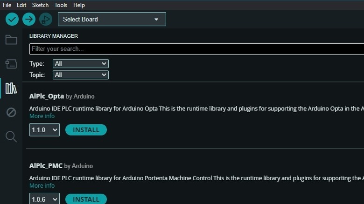Focus the library search field
Image resolution: width=364 pixels, height=204 pixels.
[196, 49]
